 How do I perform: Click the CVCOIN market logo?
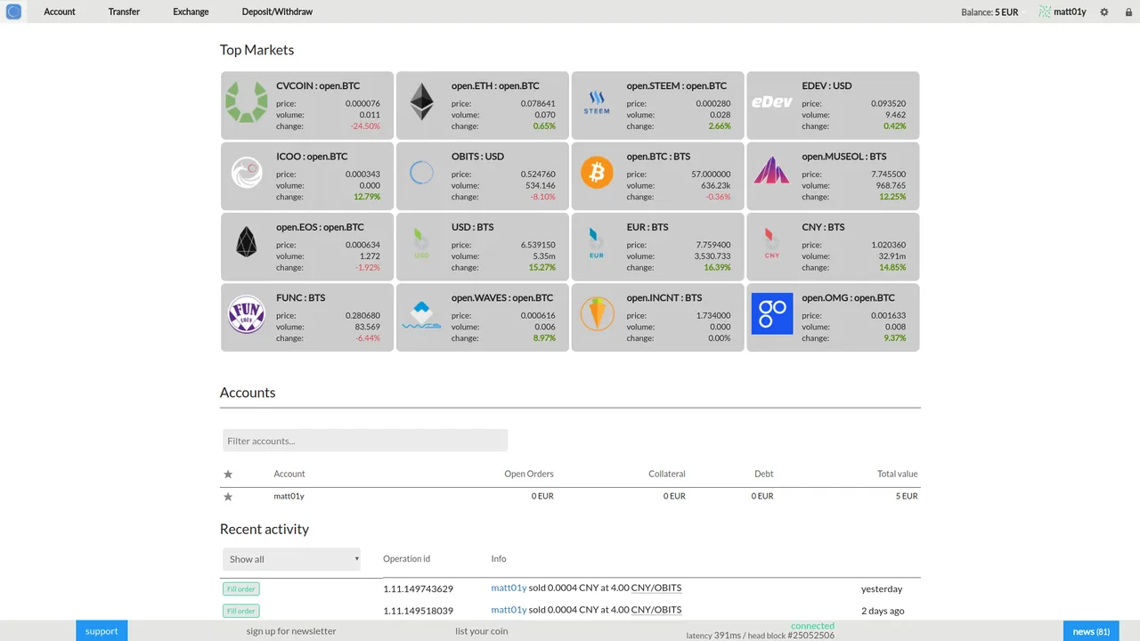tap(246, 101)
